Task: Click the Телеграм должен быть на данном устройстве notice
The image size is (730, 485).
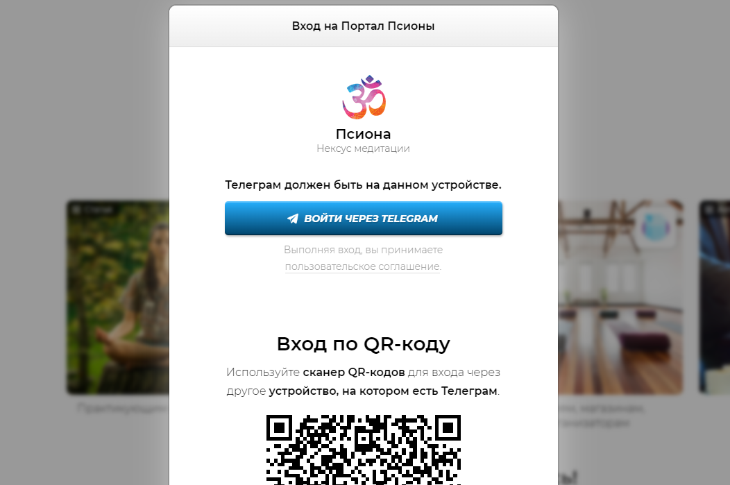Action: point(363,185)
